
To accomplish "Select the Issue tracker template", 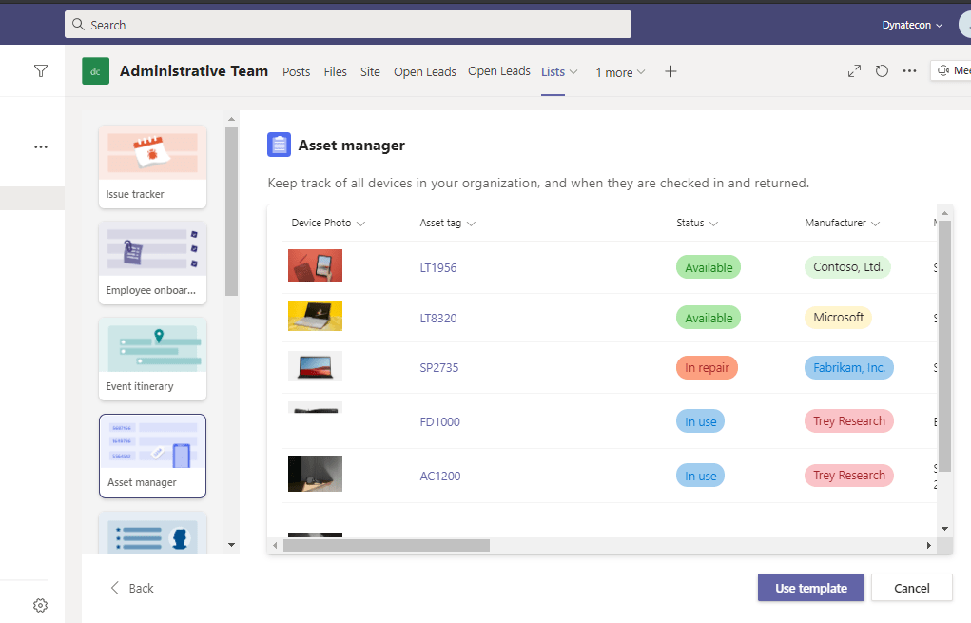I will (x=152, y=166).
